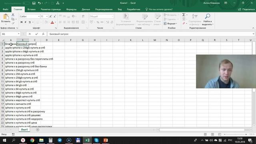Screen dimensions: 256x144
Task: Open the font size dropdown
Action: pos(47,16)
